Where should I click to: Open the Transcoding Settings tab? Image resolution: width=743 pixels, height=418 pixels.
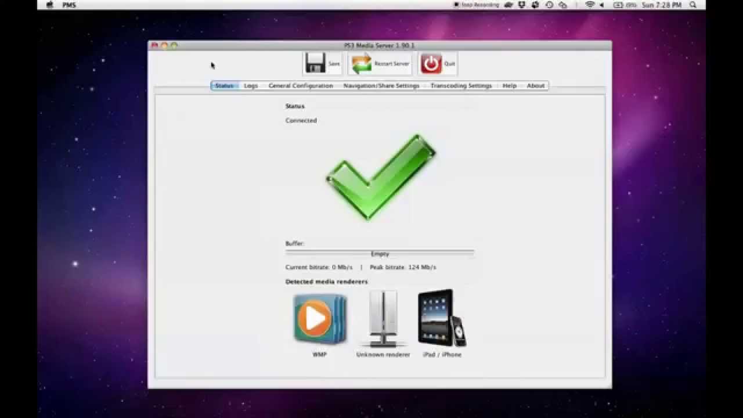(461, 85)
